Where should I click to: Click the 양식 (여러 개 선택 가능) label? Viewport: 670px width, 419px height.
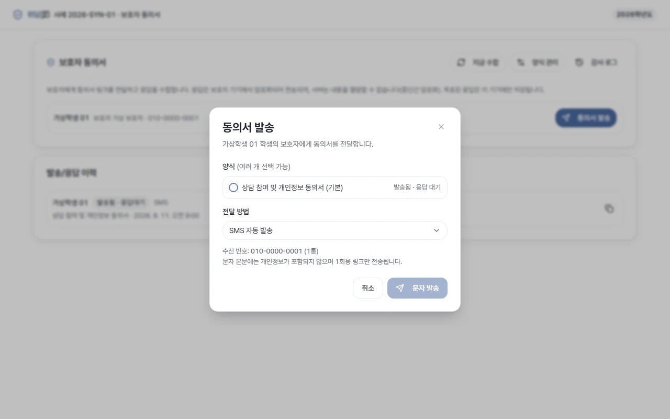point(256,167)
